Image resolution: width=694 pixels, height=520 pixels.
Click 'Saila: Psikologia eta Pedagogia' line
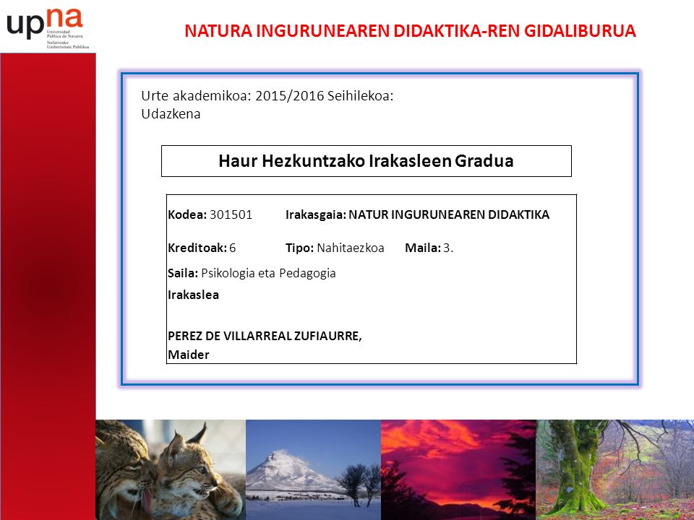(x=252, y=273)
